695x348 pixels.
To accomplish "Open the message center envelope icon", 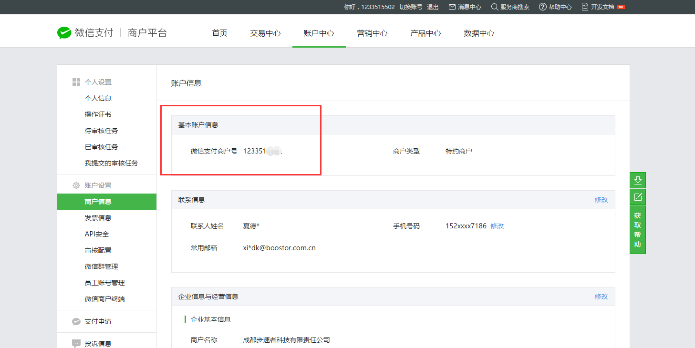I will (x=452, y=7).
